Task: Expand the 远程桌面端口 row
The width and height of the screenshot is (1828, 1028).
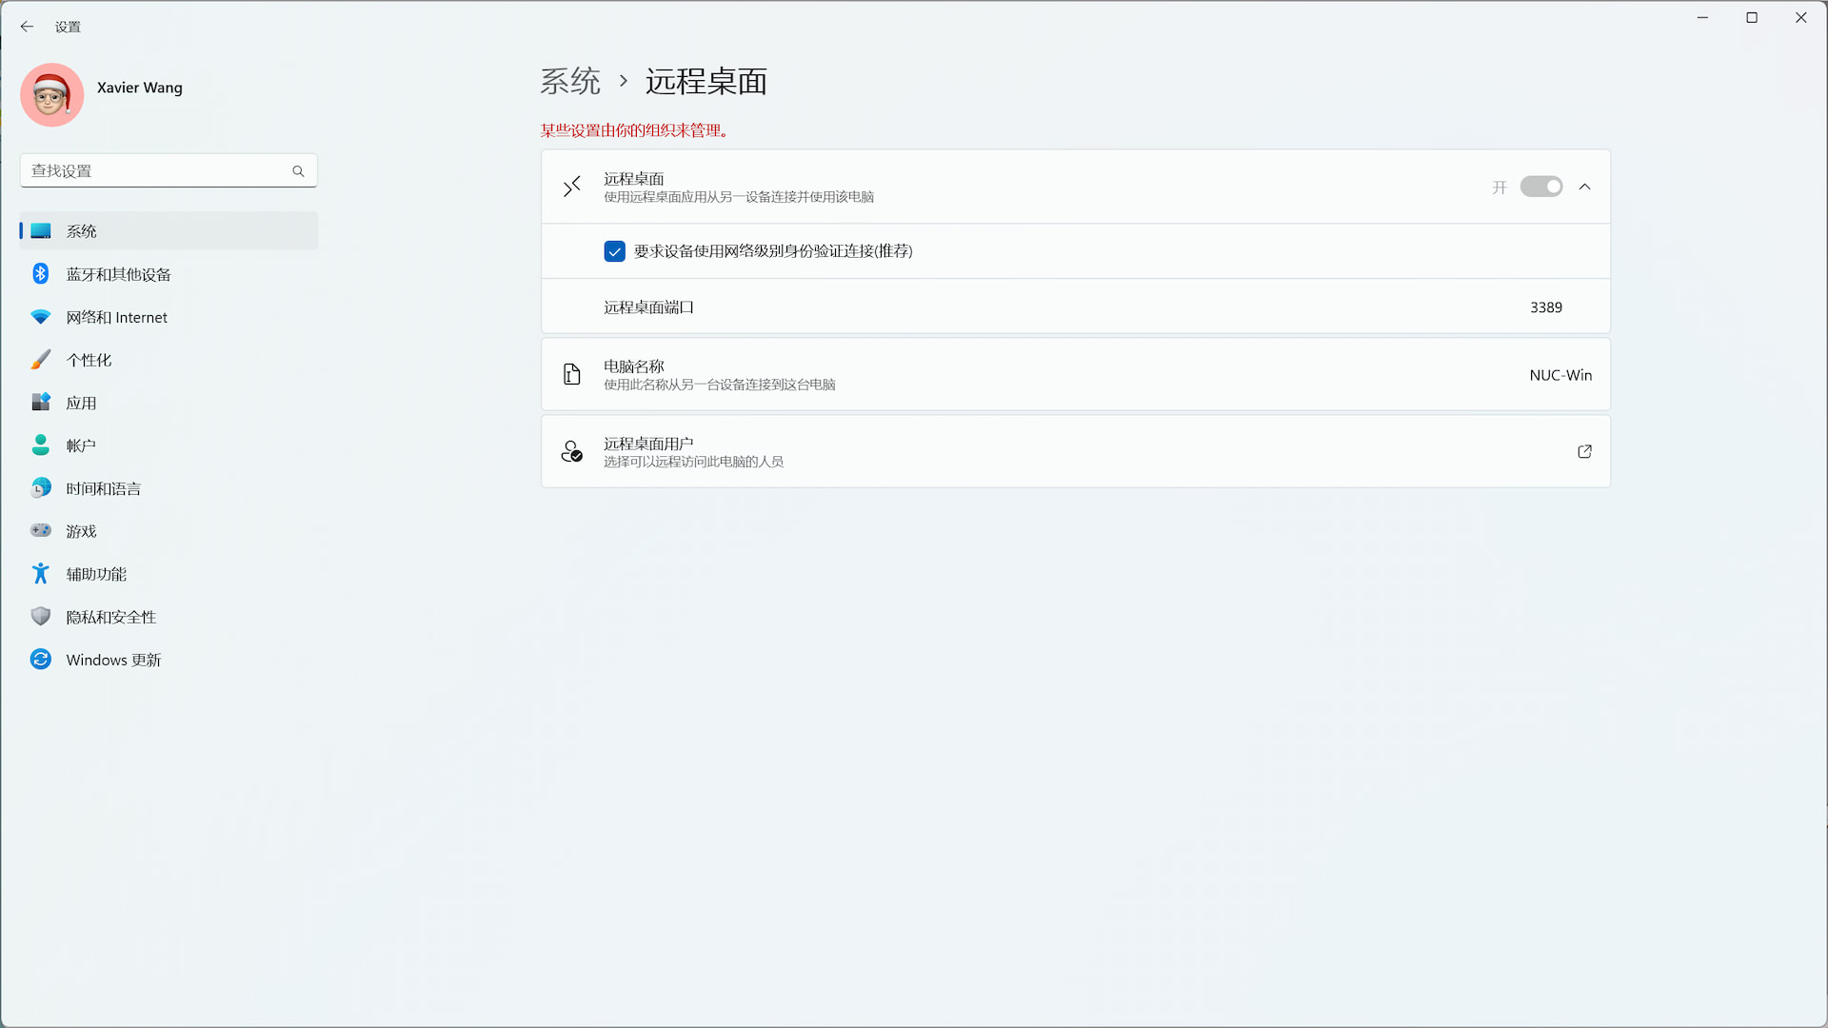Action: (x=1075, y=306)
